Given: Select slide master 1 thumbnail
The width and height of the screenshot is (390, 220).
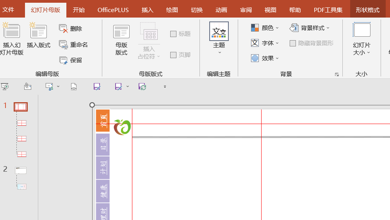Looking at the screenshot, I should 21,107.
